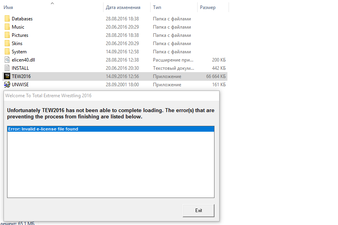The height and width of the screenshot is (225, 338).
Task: Sort files by Дата изменения column
Action: coord(123,7)
